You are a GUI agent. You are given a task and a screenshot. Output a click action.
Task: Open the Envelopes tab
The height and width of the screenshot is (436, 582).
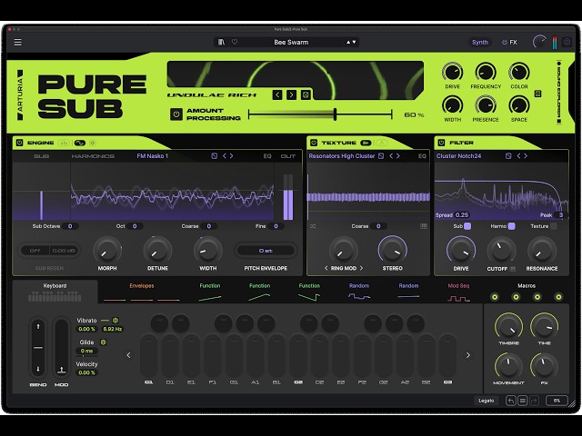click(x=142, y=292)
